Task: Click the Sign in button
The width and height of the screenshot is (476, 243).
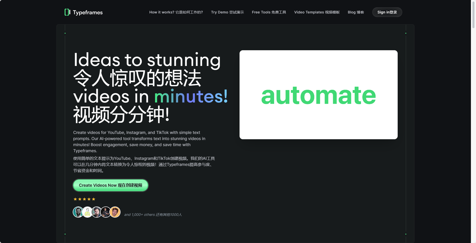Action: [x=387, y=12]
